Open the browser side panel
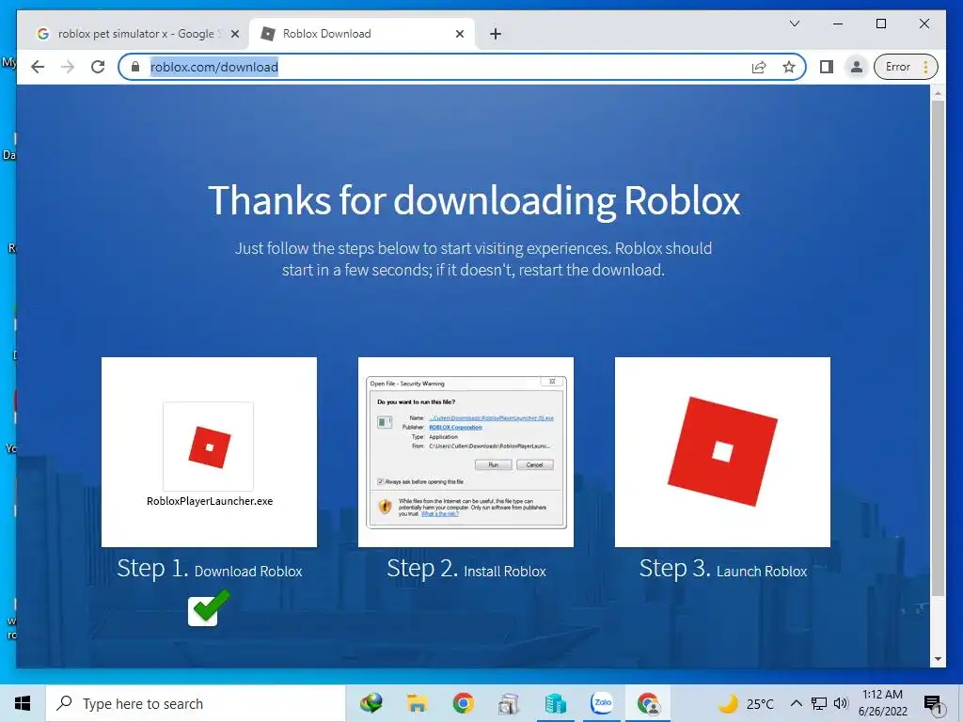 pyautogui.click(x=827, y=67)
